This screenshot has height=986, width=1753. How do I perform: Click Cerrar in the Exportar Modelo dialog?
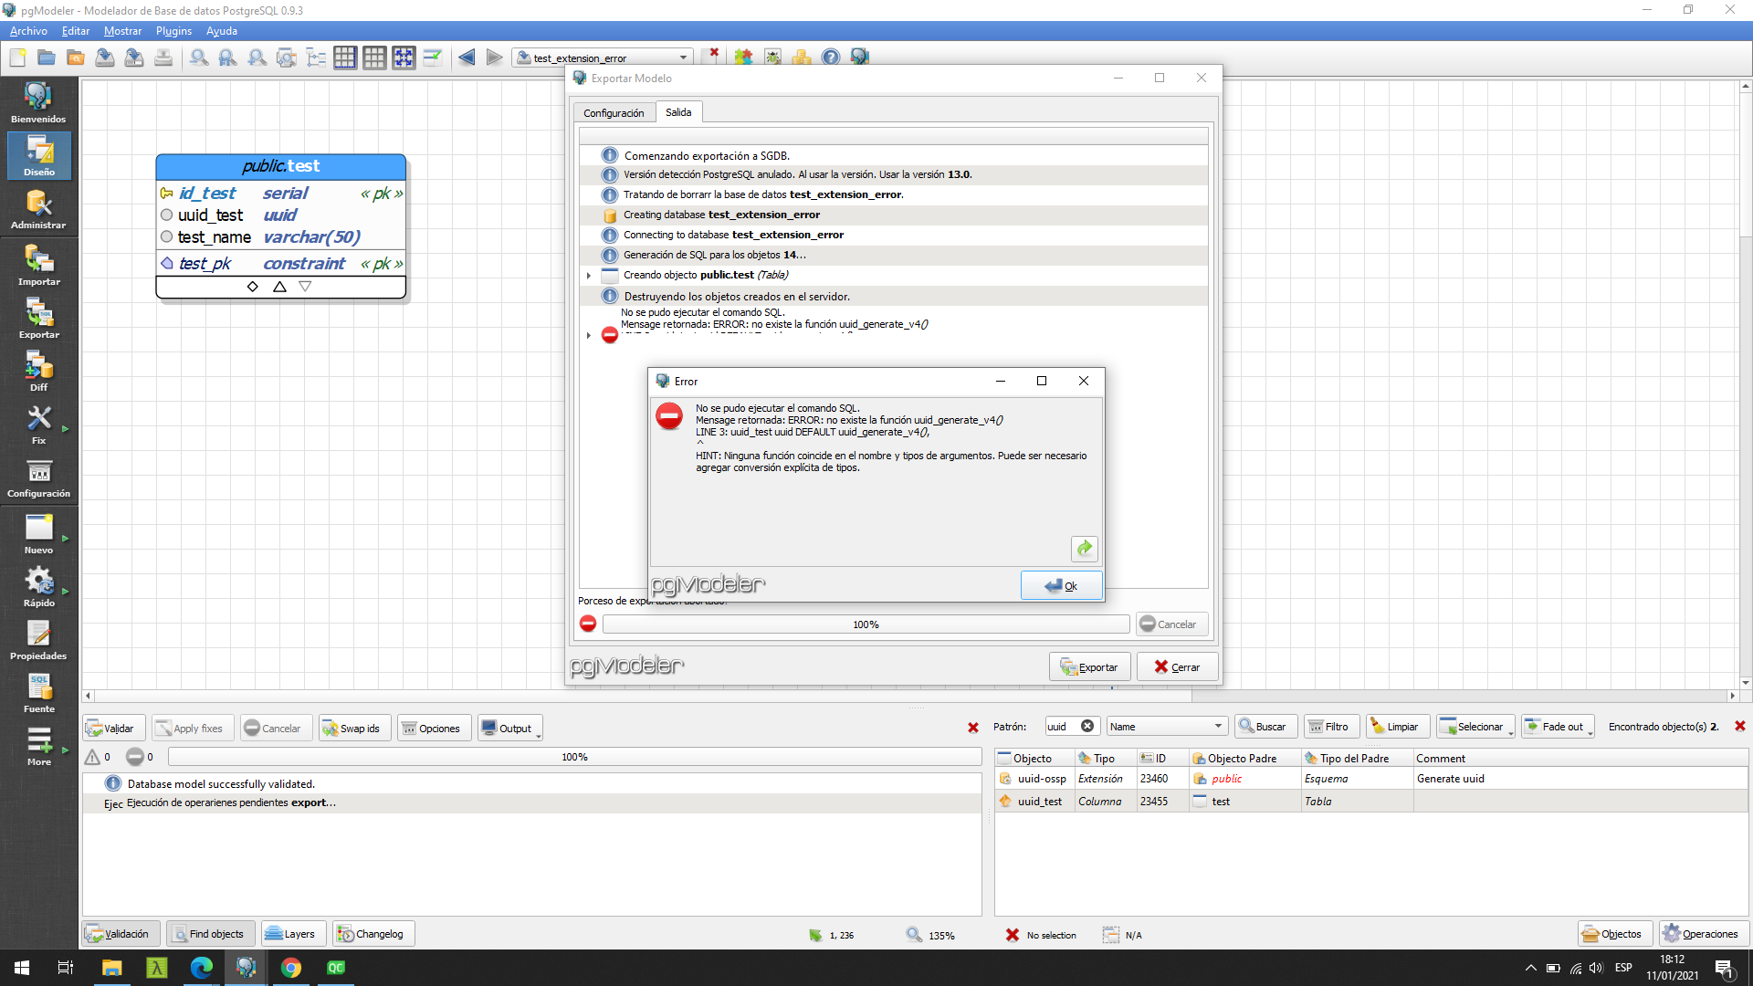pyautogui.click(x=1176, y=666)
